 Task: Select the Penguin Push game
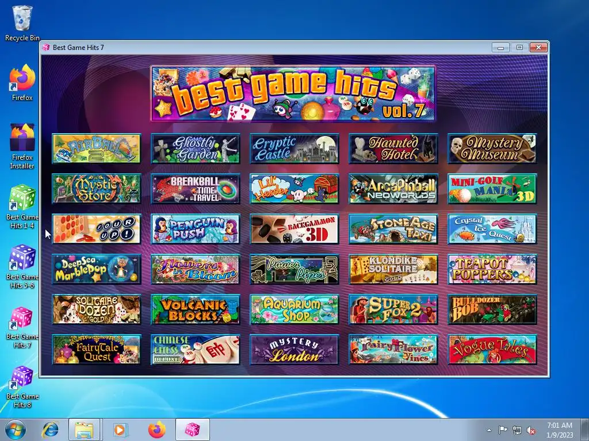coord(196,229)
